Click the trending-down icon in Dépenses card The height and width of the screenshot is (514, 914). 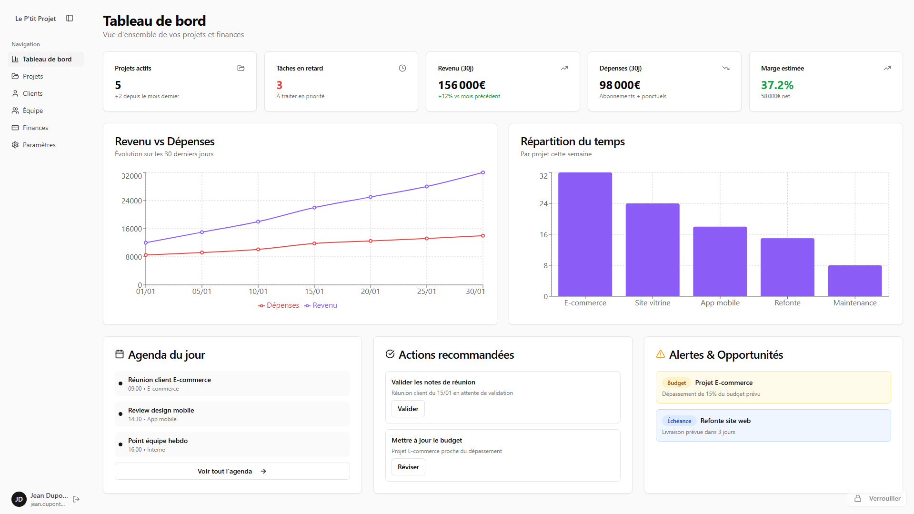[726, 68]
